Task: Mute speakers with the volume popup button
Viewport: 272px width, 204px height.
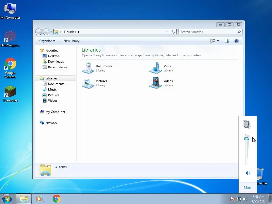Action: 248,173
